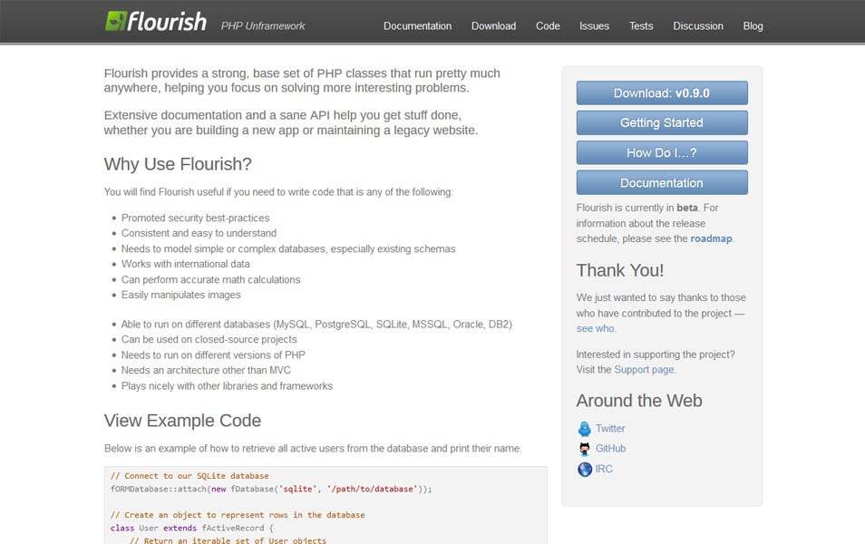Viewport: 865px width, 544px height.
Task: Click '// Create an object to represent rows' comment
Action: click(238, 515)
